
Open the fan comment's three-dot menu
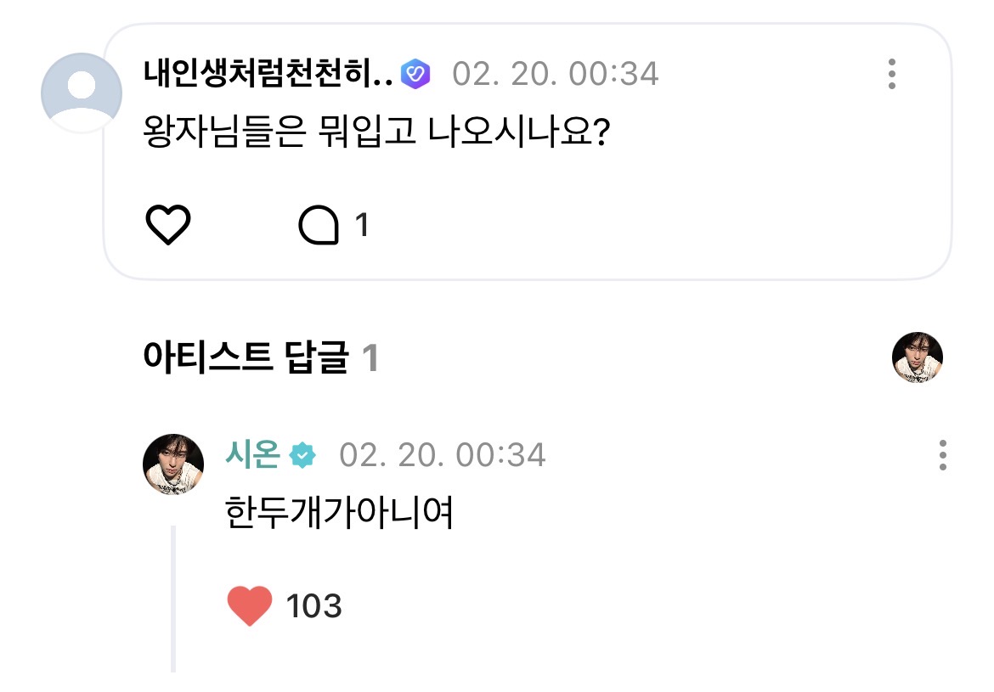pyautogui.click(x=891, y=75)
